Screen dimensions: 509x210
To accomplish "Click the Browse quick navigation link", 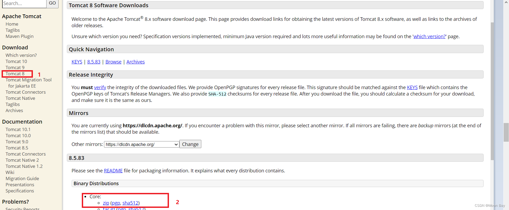I will pos(113,62).
